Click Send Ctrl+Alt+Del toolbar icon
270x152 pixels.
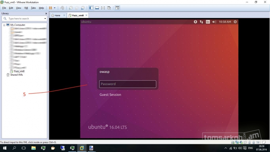[62, 8]
